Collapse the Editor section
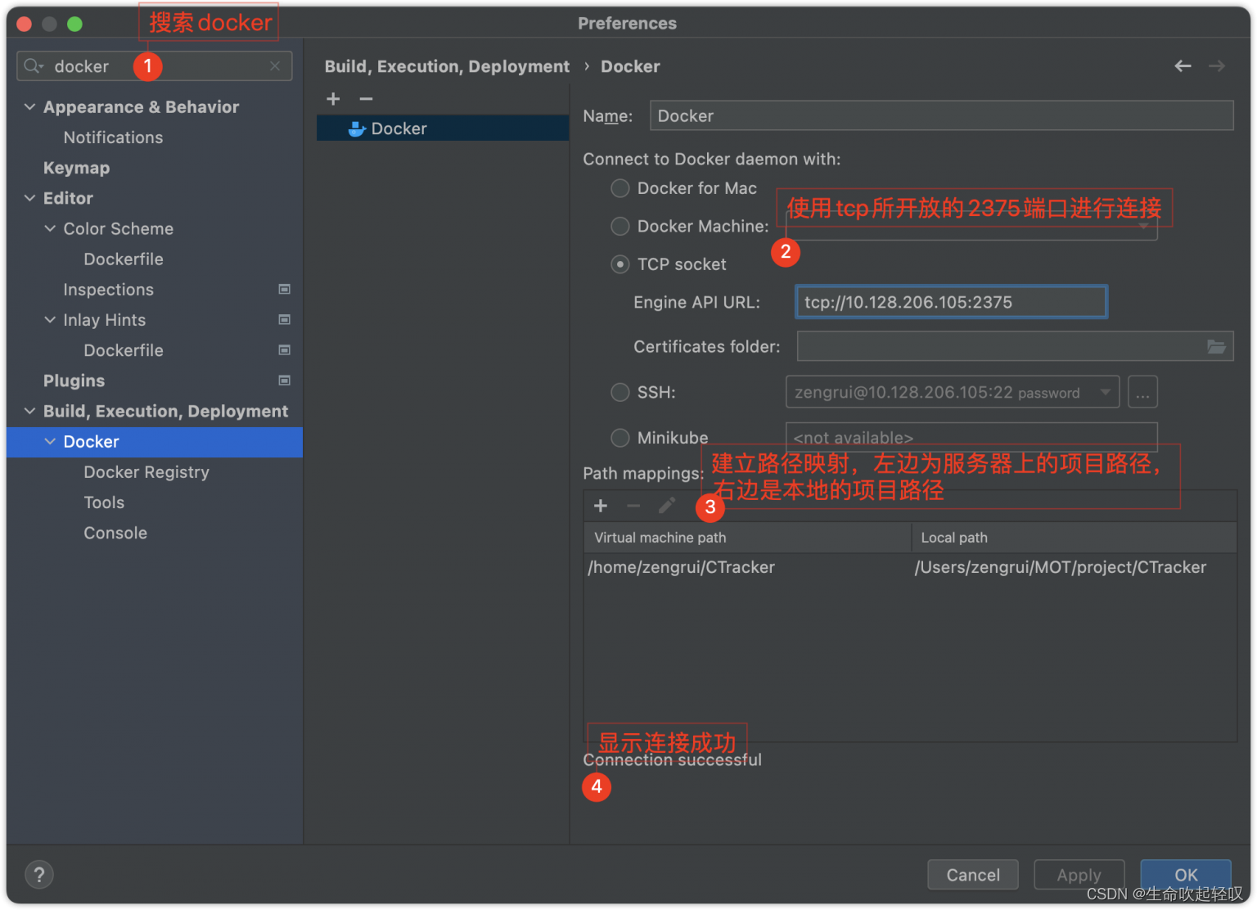Screen dimensions: 1257x910 click(29, 197)
